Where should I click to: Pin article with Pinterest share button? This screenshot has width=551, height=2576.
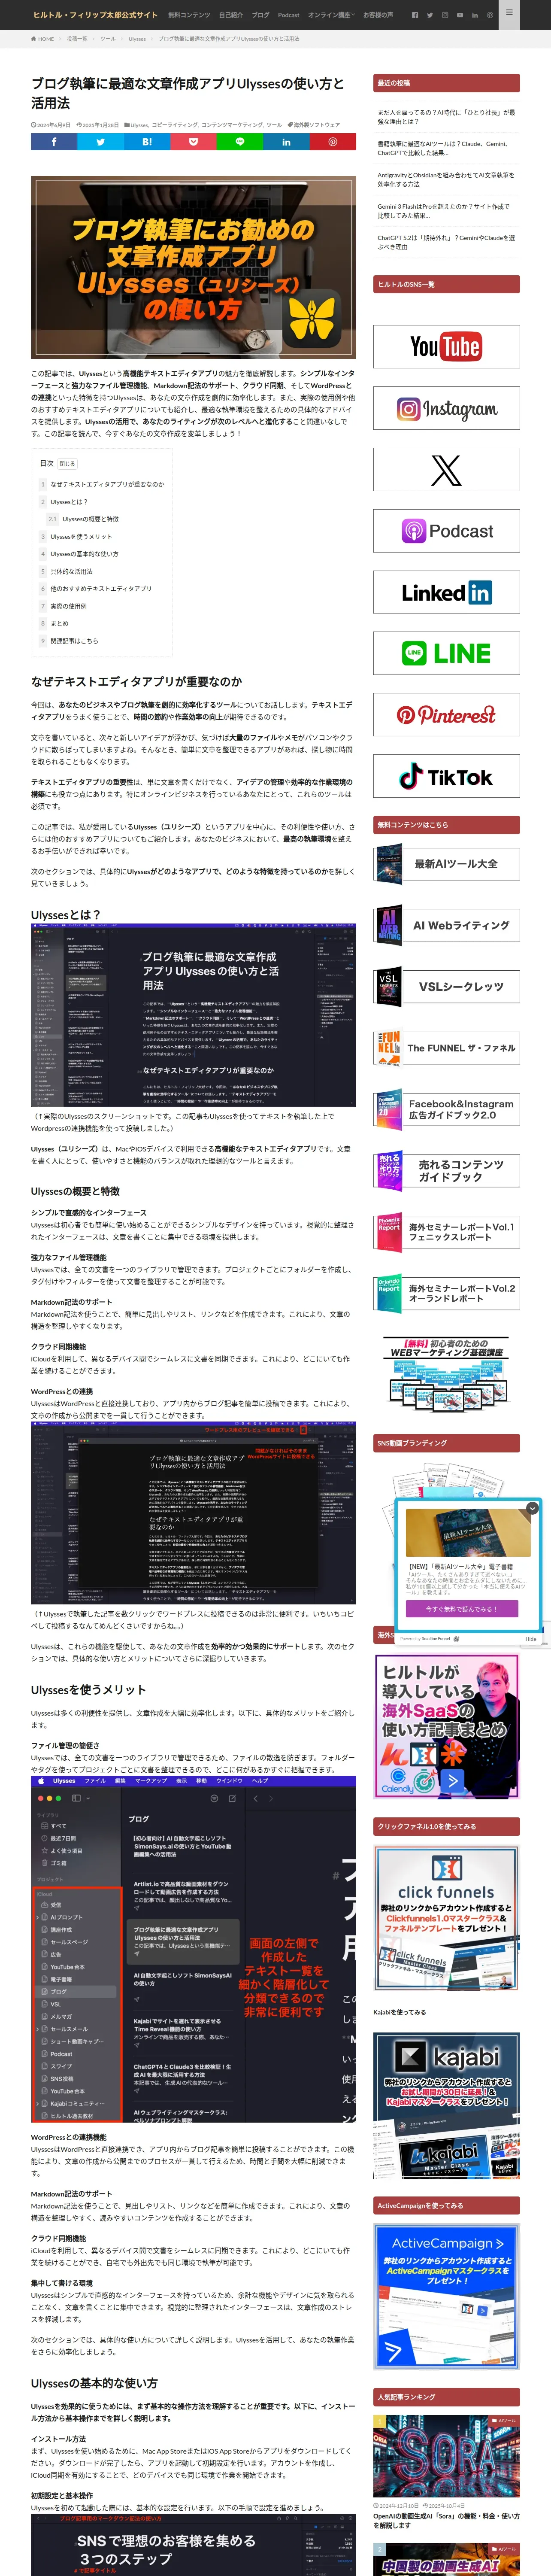point(333,142)
